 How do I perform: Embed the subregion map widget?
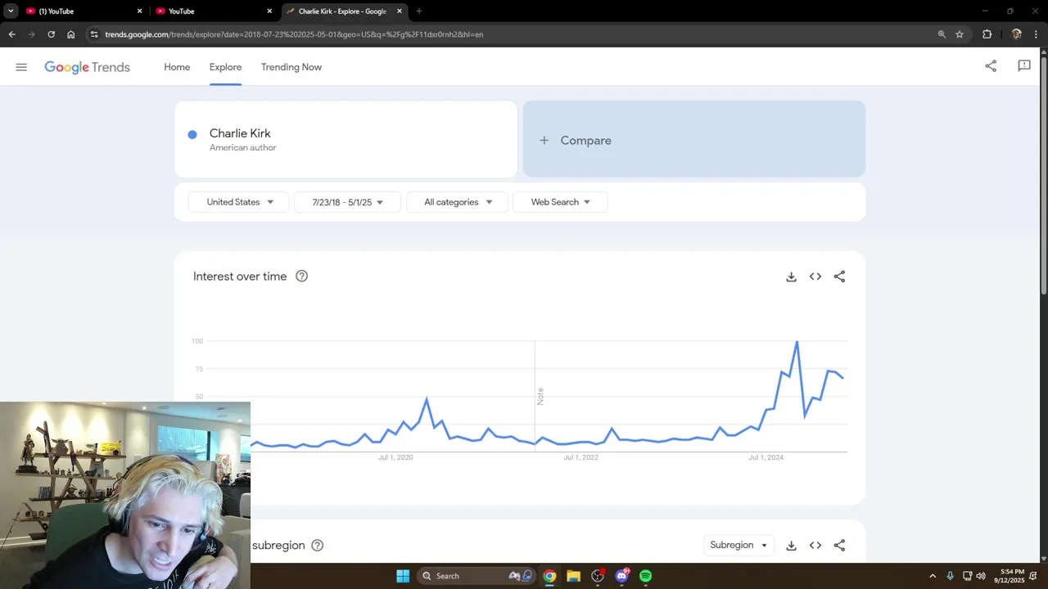815,546
